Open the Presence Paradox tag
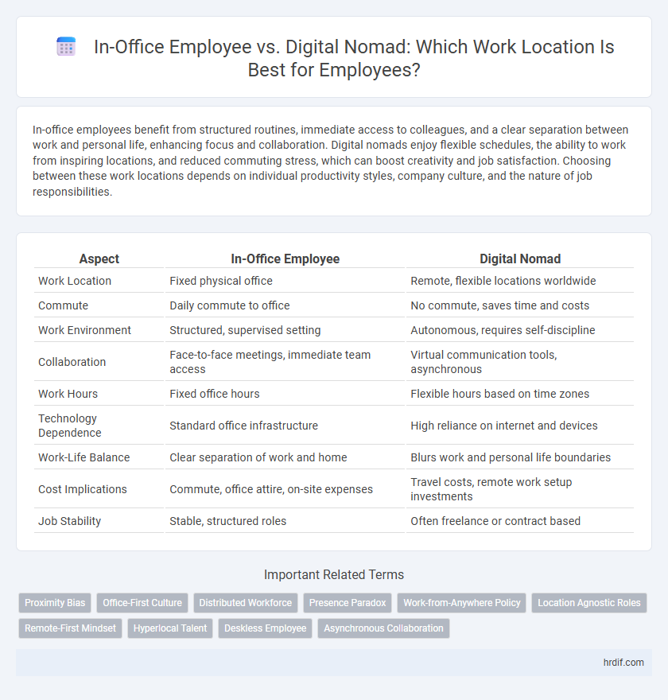Viewport: 668px width, 700px height. pos(348,603)
